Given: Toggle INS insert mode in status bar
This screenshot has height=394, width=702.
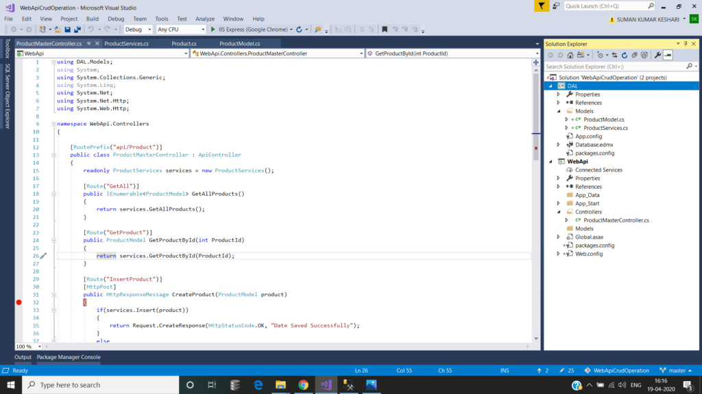Looking at the screenshot, I should 505,370.
